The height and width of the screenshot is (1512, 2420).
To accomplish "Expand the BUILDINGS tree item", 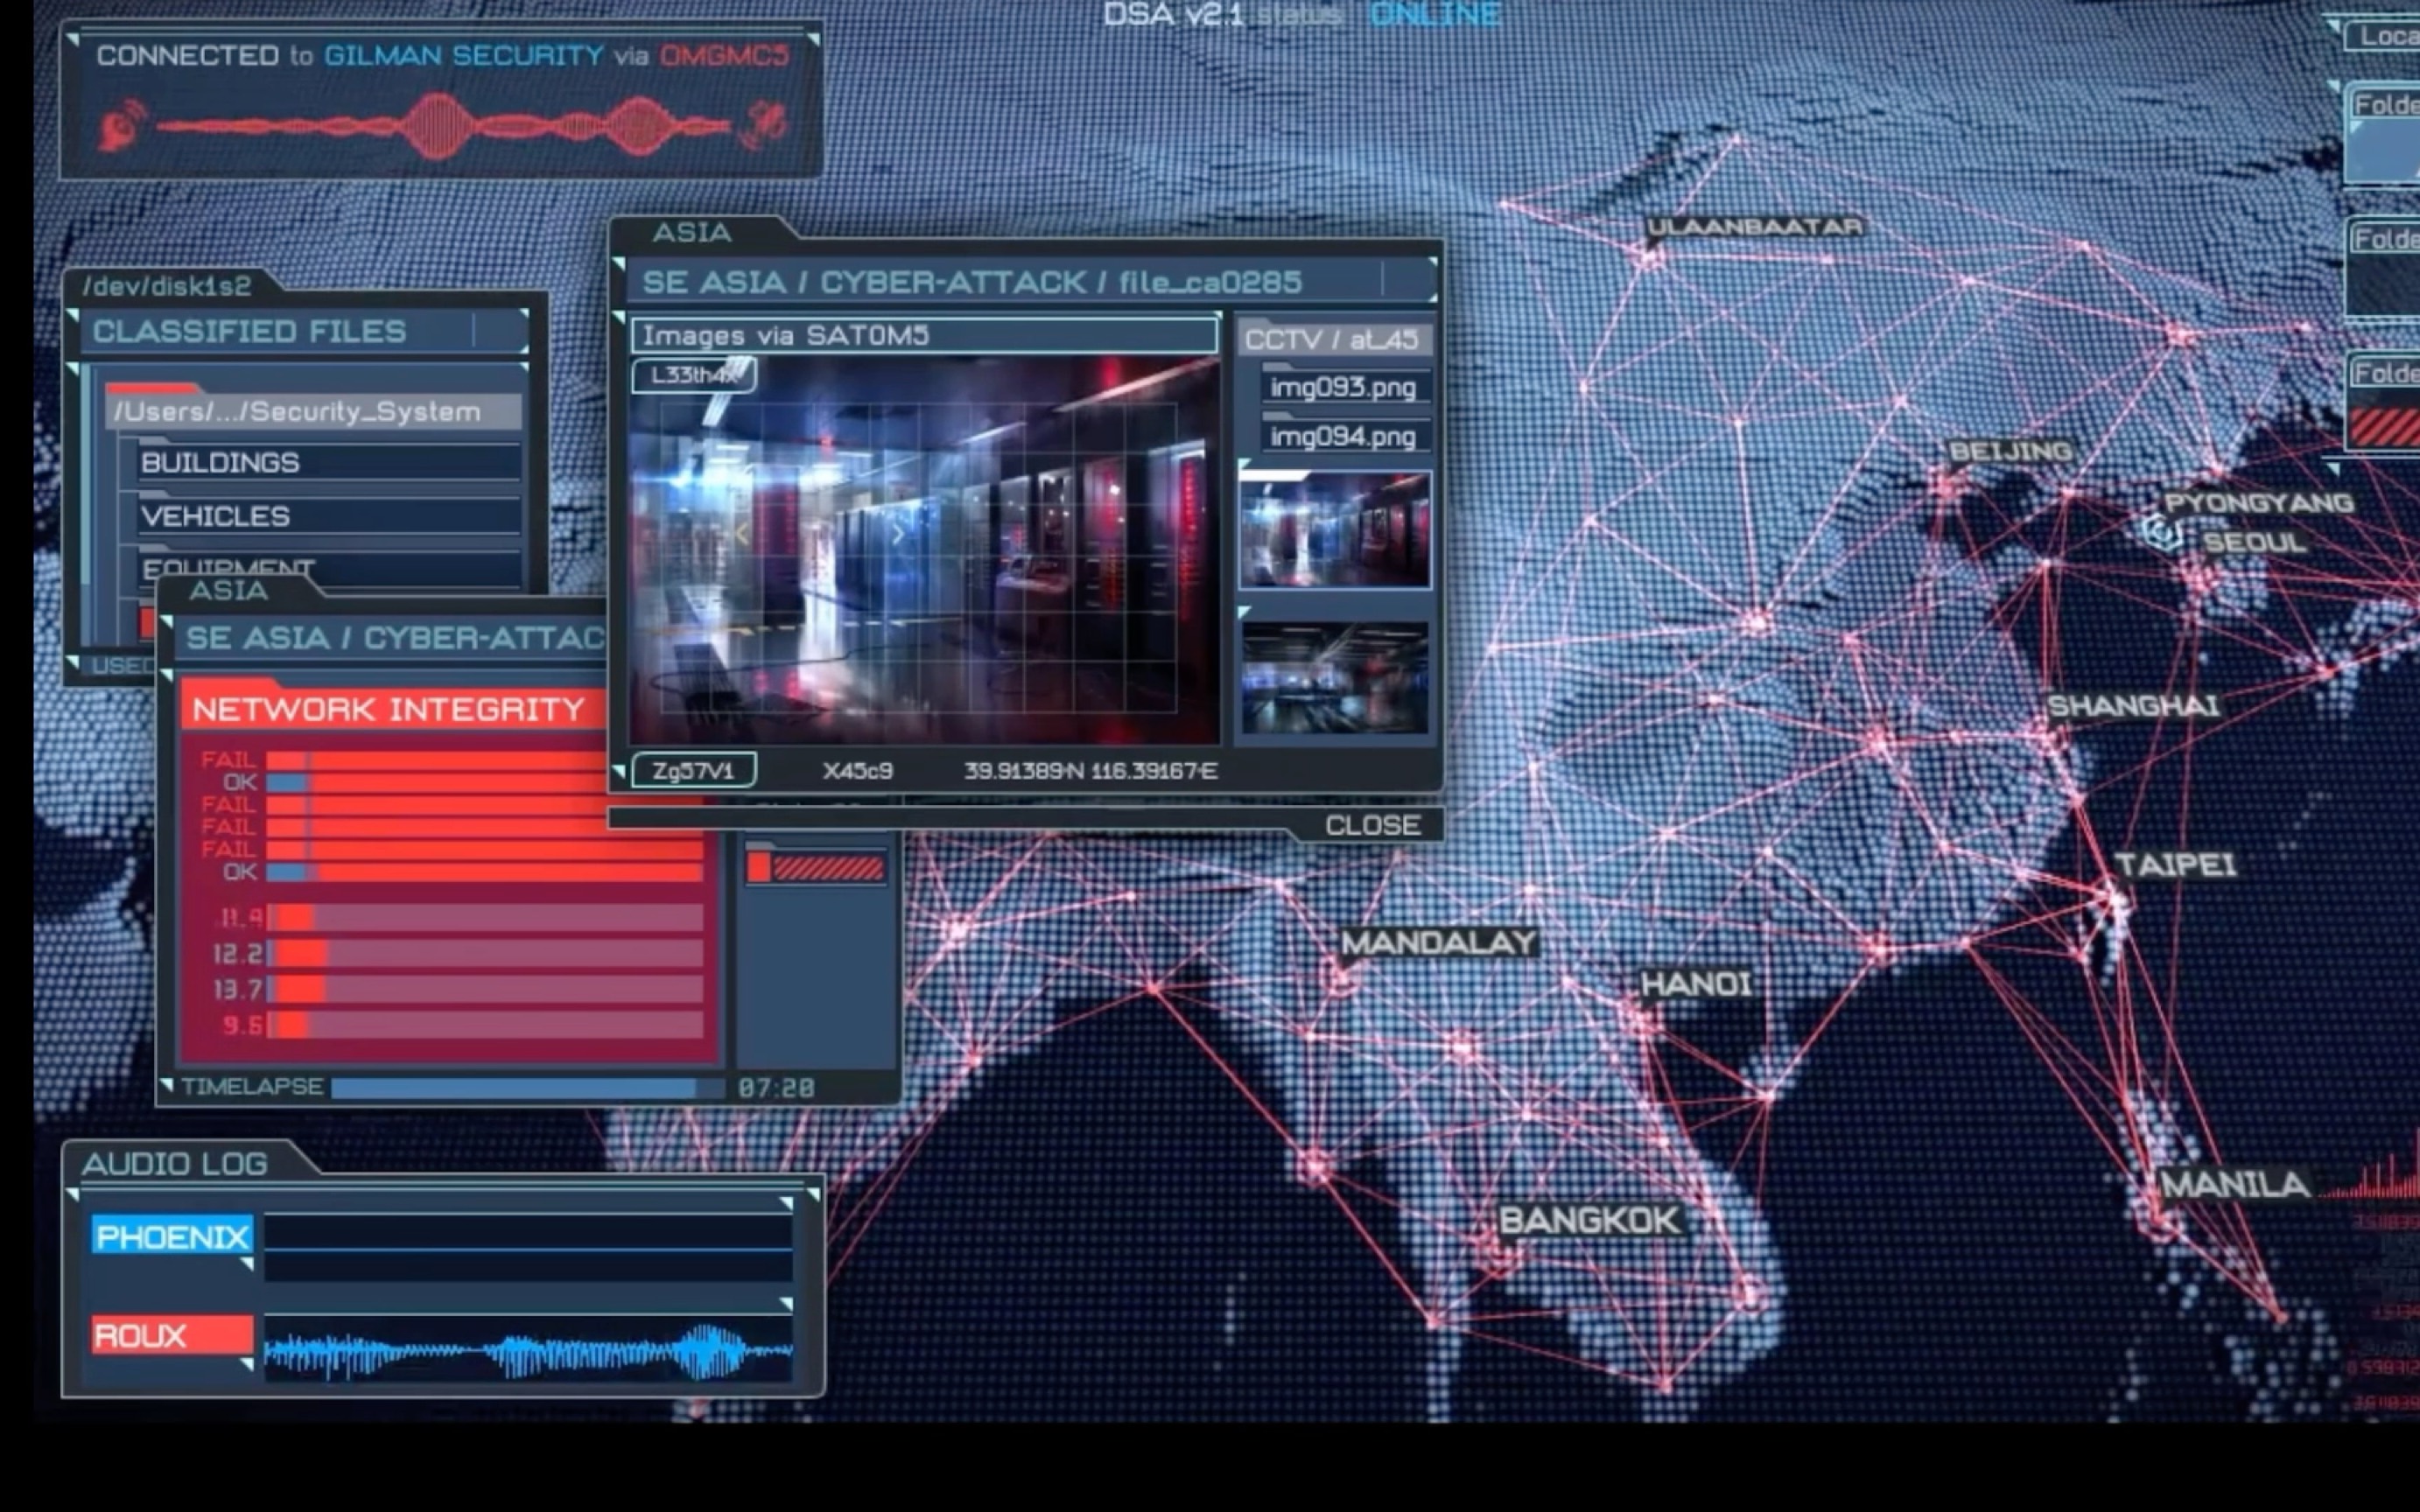I will coord(220,460).
